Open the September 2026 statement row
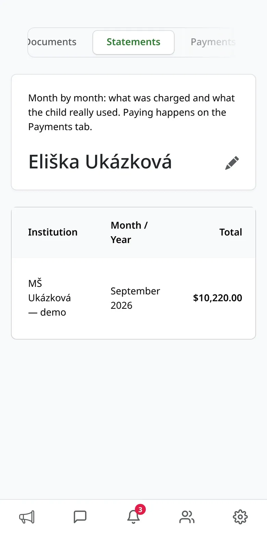The height and width of the screenshot is (534, 267). (x=133, y=298)
